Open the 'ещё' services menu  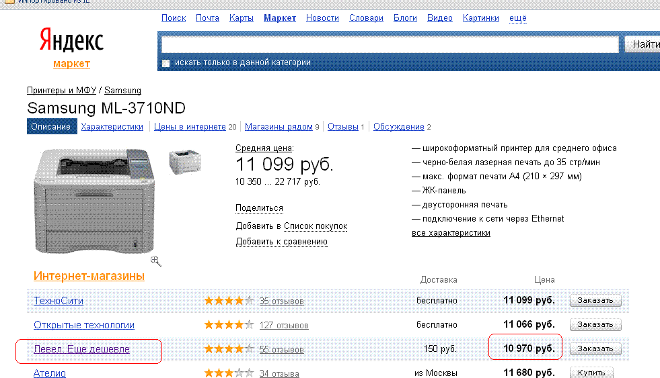pyautogui.click(x=517, y=18)
